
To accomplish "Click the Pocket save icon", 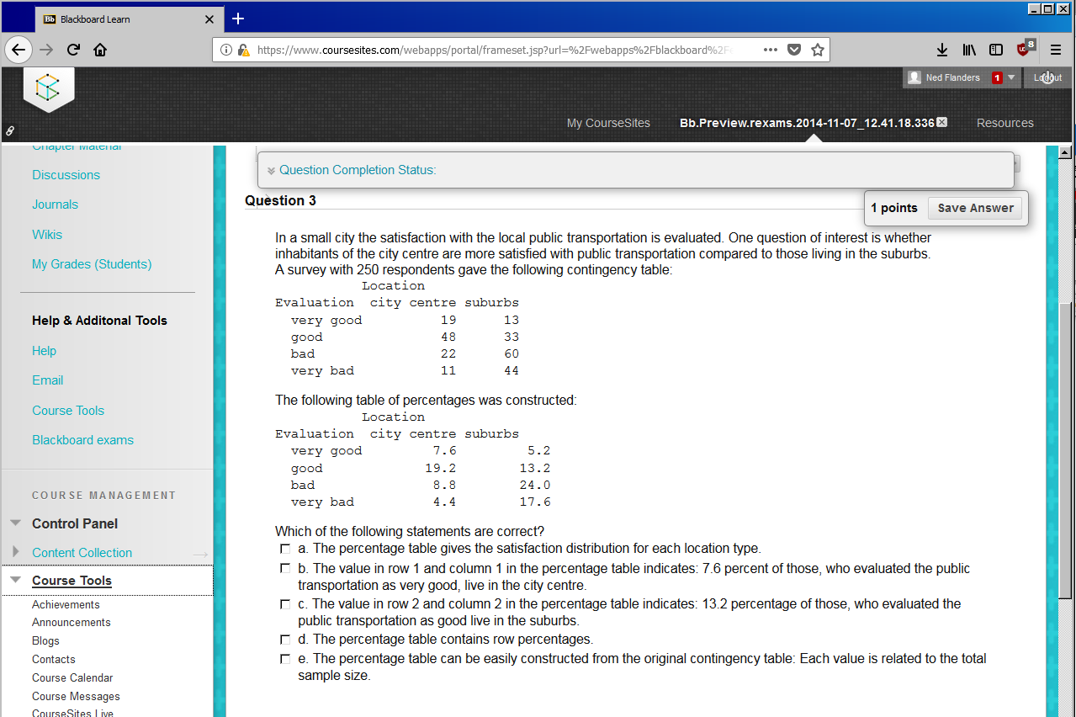I will tap(794, 50).
